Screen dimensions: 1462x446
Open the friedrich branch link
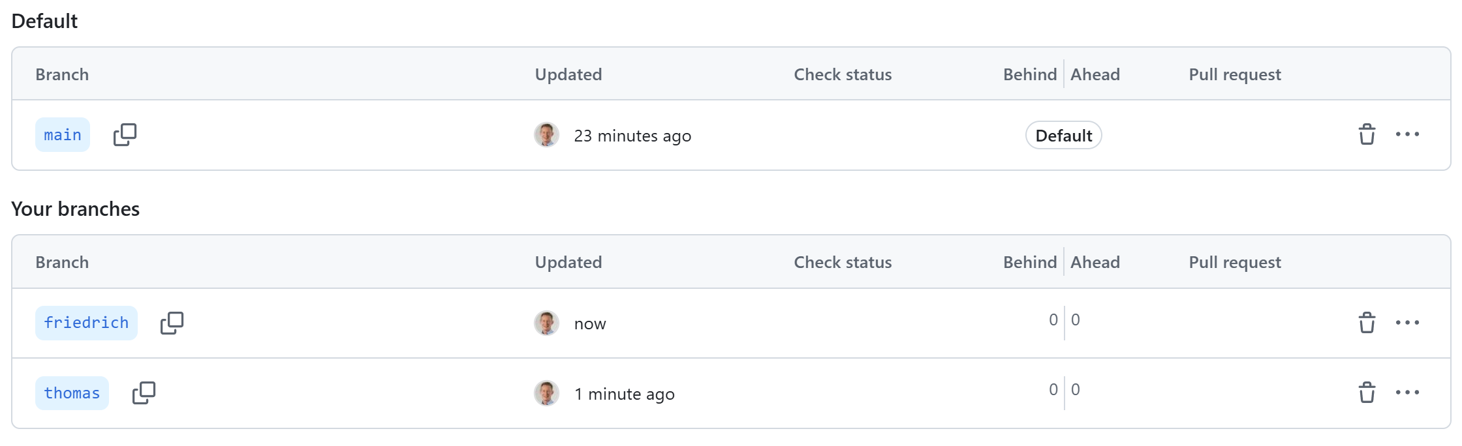[x=86, y=323]
